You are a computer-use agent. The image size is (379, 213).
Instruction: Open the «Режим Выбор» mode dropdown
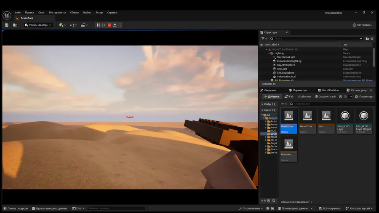click(x=38, y=25)
